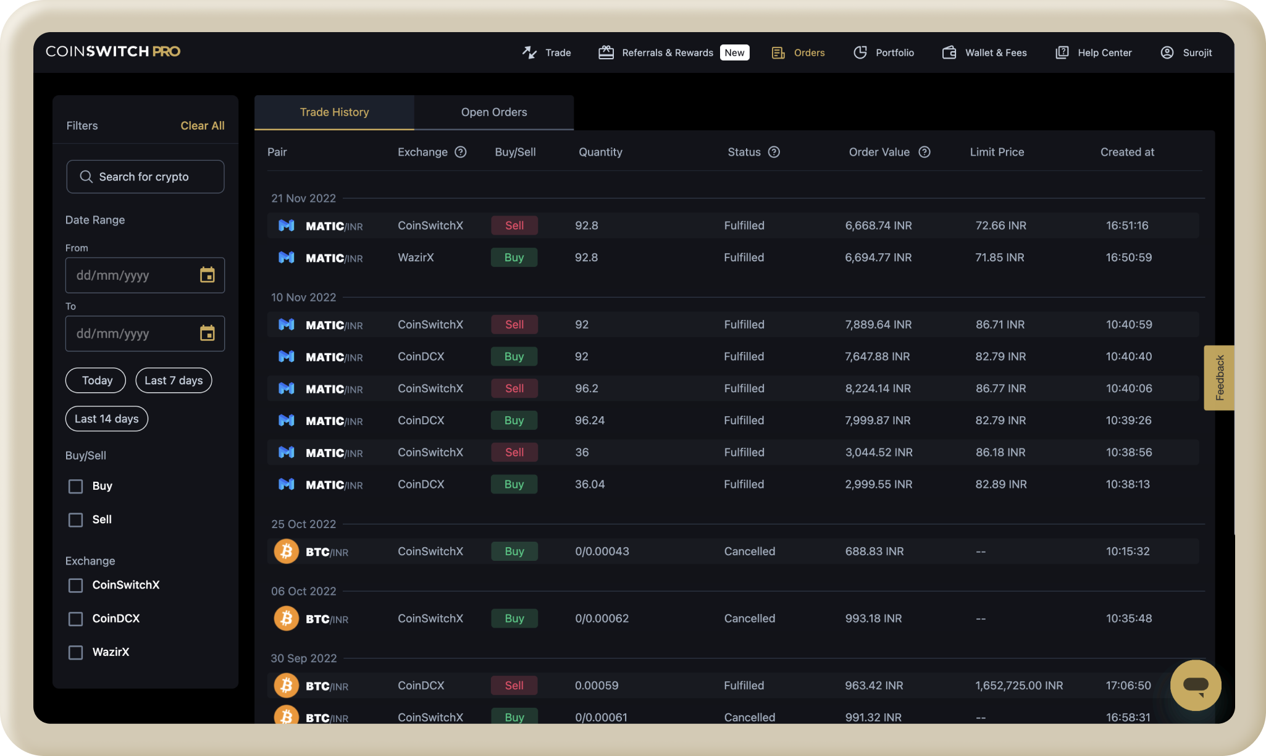Viewport: 1266px width, 756px height.
Task: Enable the WazirX exchange filter
Action: (75, 652)
